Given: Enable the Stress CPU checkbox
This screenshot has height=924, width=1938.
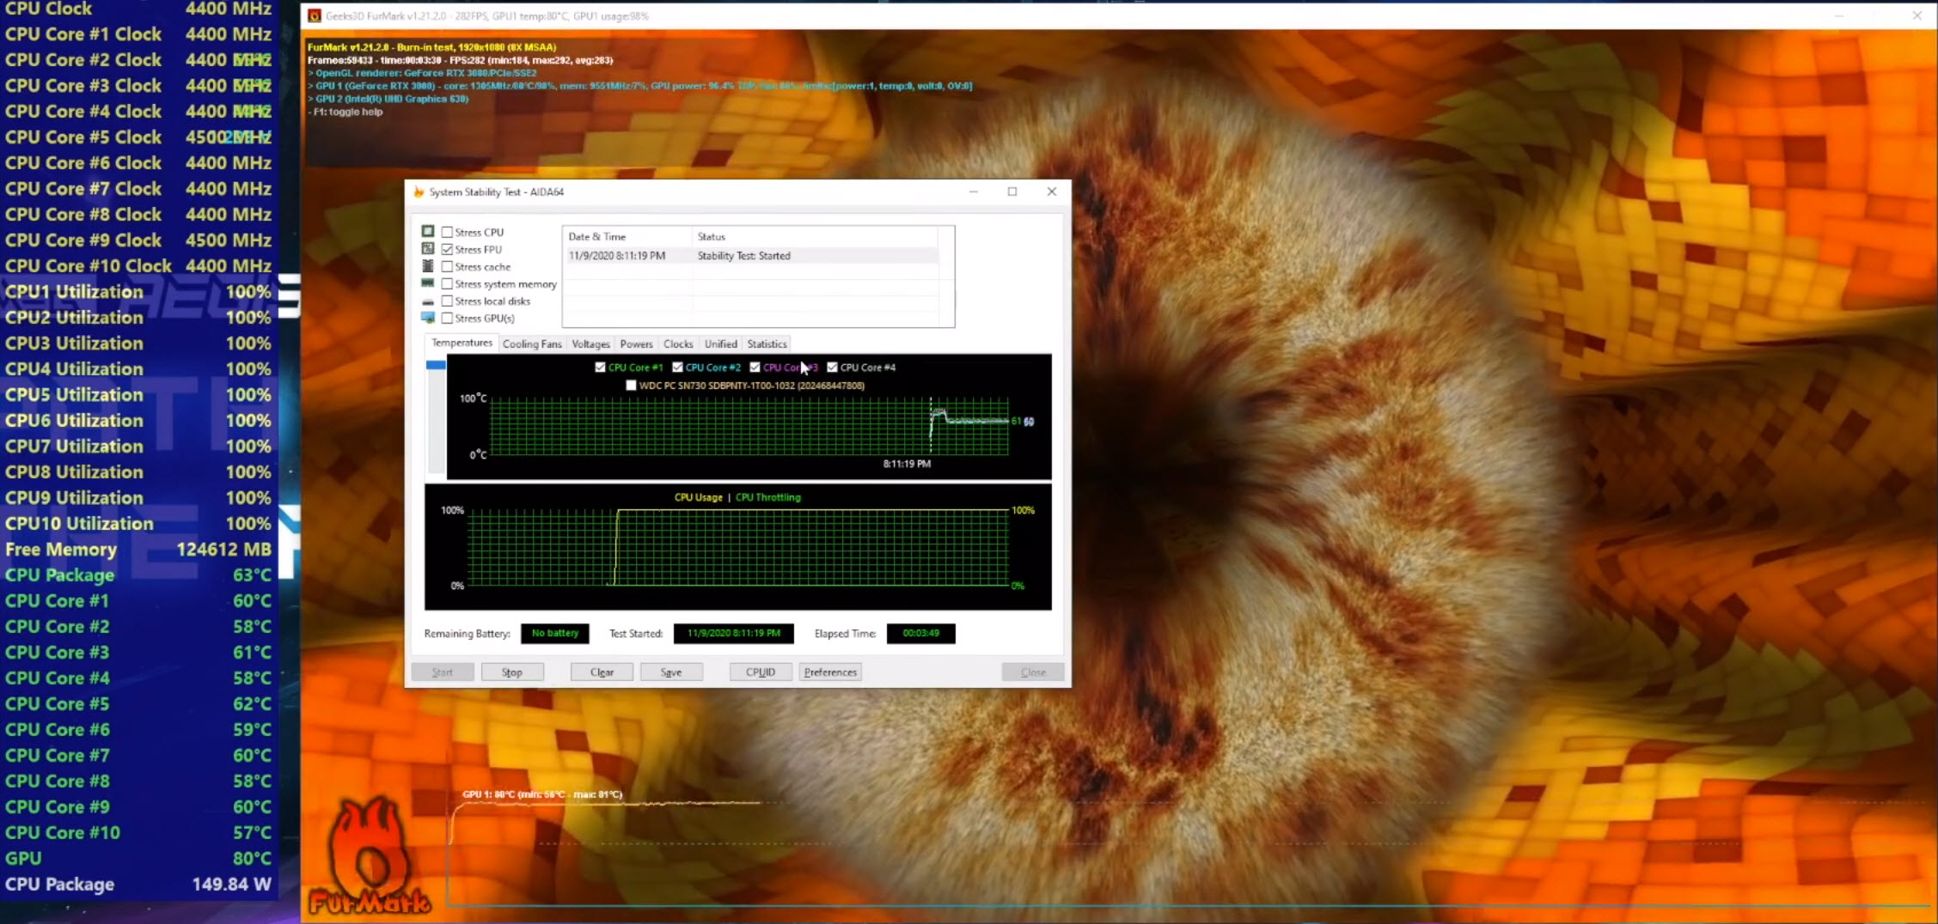Looking at the screenshot, I should pos(448,233).
